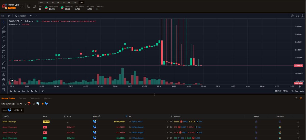Open the emoji icons tool

click(x=4, y=56)
